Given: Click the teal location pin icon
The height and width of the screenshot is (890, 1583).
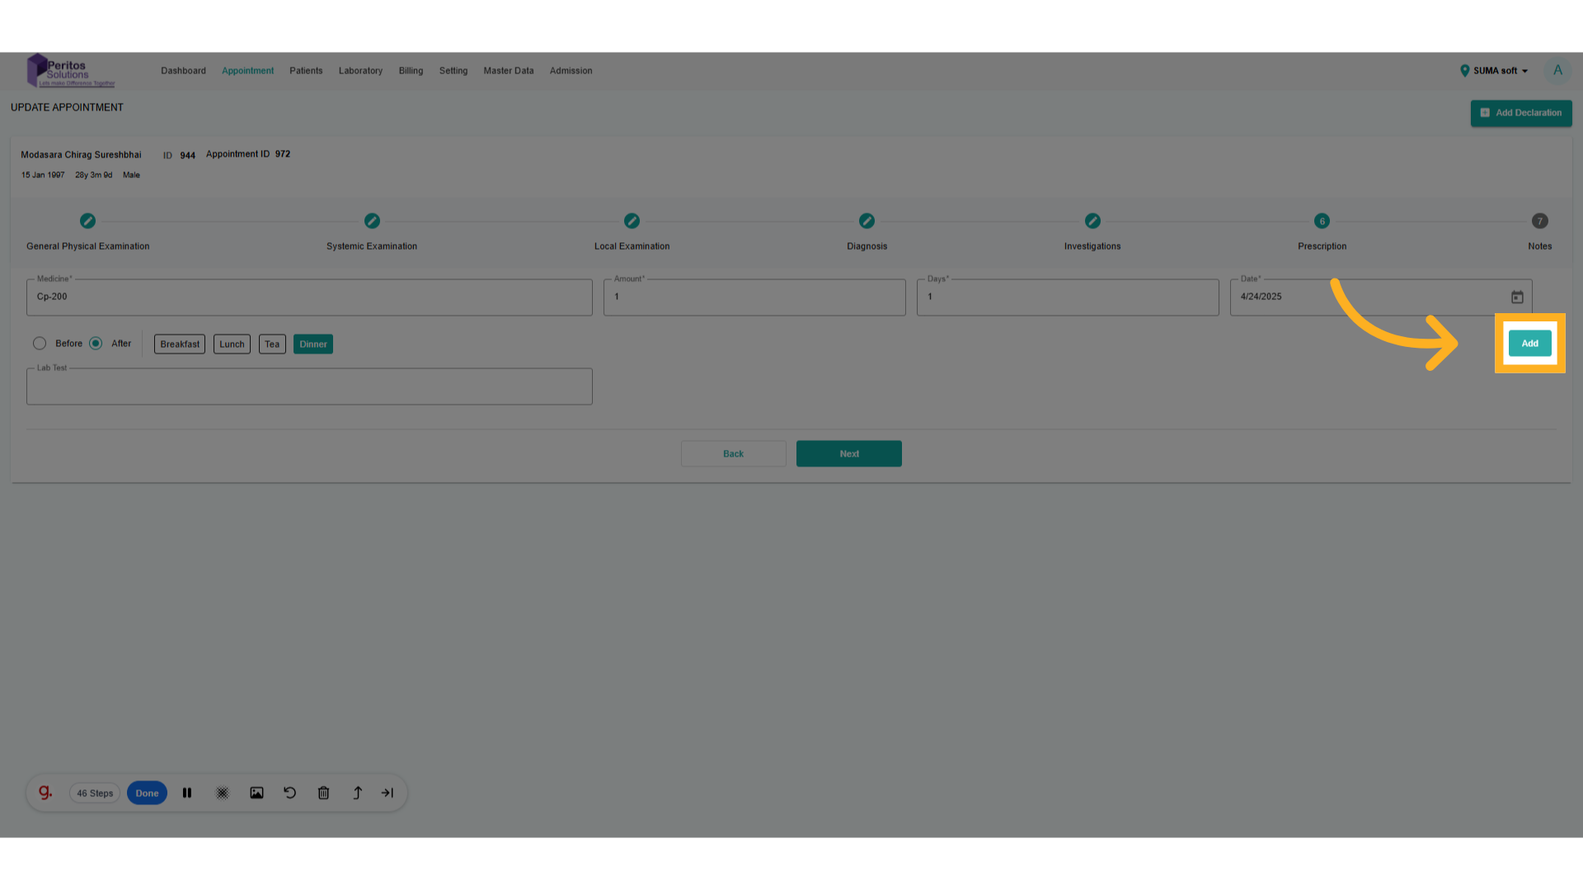Looking at the screenshot, I should pyautogui.click(x=1464, y=71).
